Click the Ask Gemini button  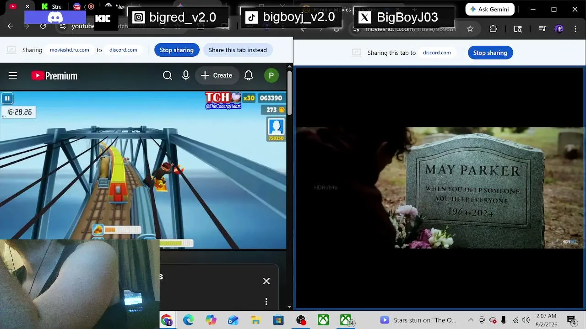(490, 9)
